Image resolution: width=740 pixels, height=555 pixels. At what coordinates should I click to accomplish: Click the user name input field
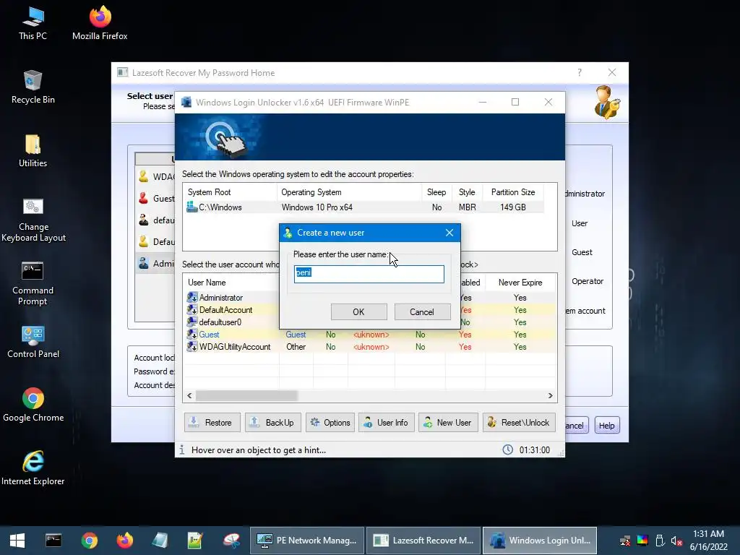pyautogui.click(x=369, y=274)
